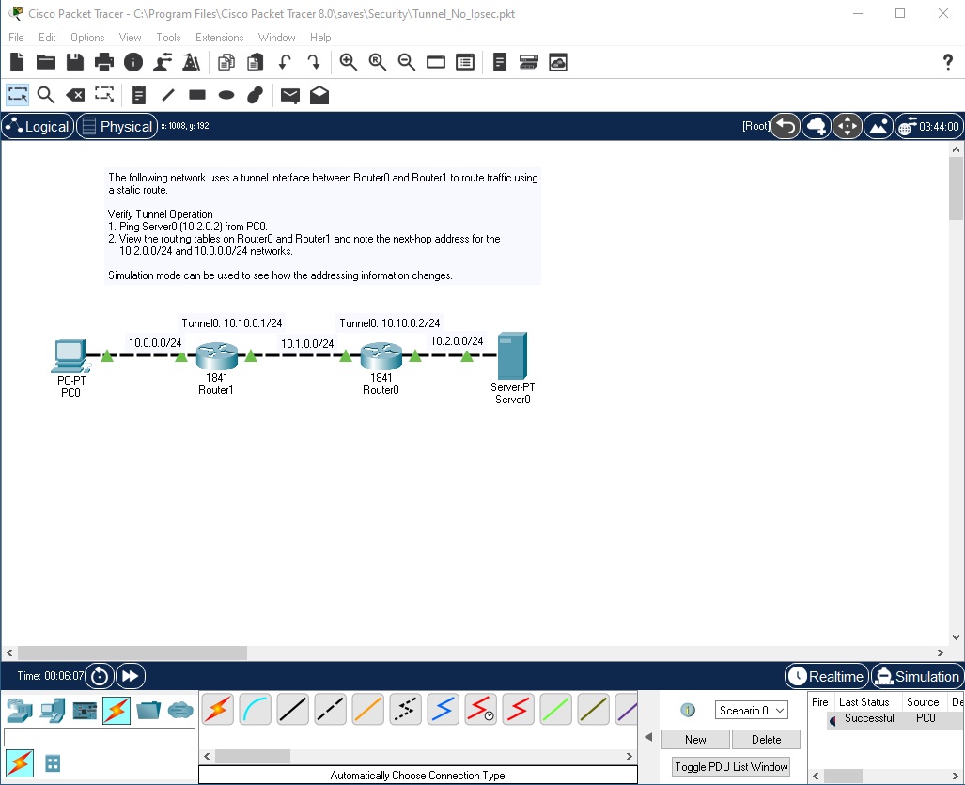The height and width of the screenshot is (785, 965).
Task: Zoom out of the workspace
Action: [x=406, y=62]
